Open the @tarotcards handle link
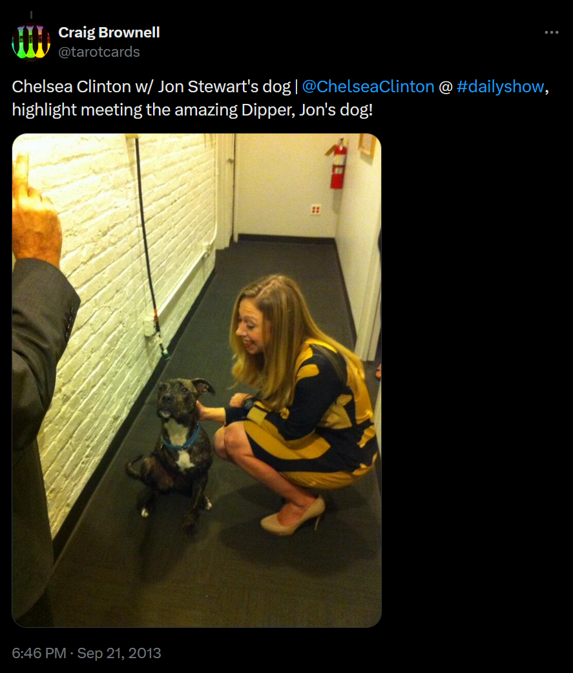Image resolution: width=573 pixels, height=673 pixels. coord(99,52)
